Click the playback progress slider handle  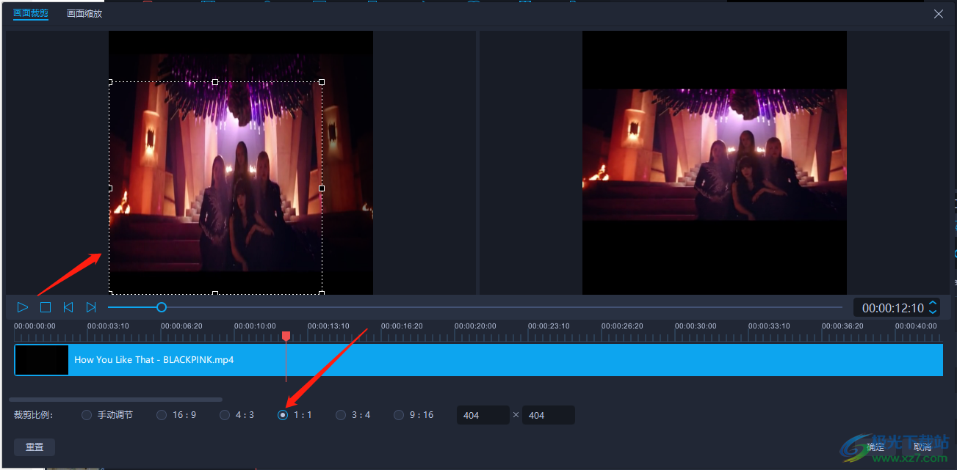pos(162,307)
